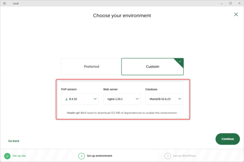The width and height of the screenshot is (244, 162).
Task: Click the green checkmark badge on Custom card
Action: click(x=180, y=61)
